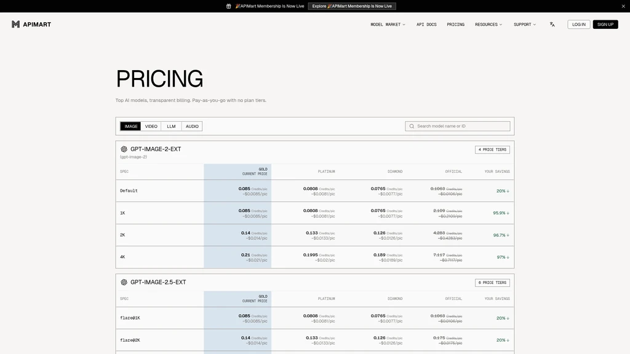The image size is (630, 354).
Task: Click the APIMART brand name text
Action: (x=37, y=25)
